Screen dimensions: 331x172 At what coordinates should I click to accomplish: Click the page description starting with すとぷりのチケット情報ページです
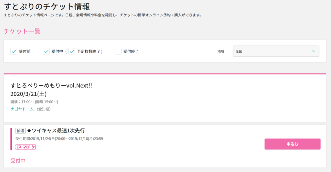(x=103, y=15)
